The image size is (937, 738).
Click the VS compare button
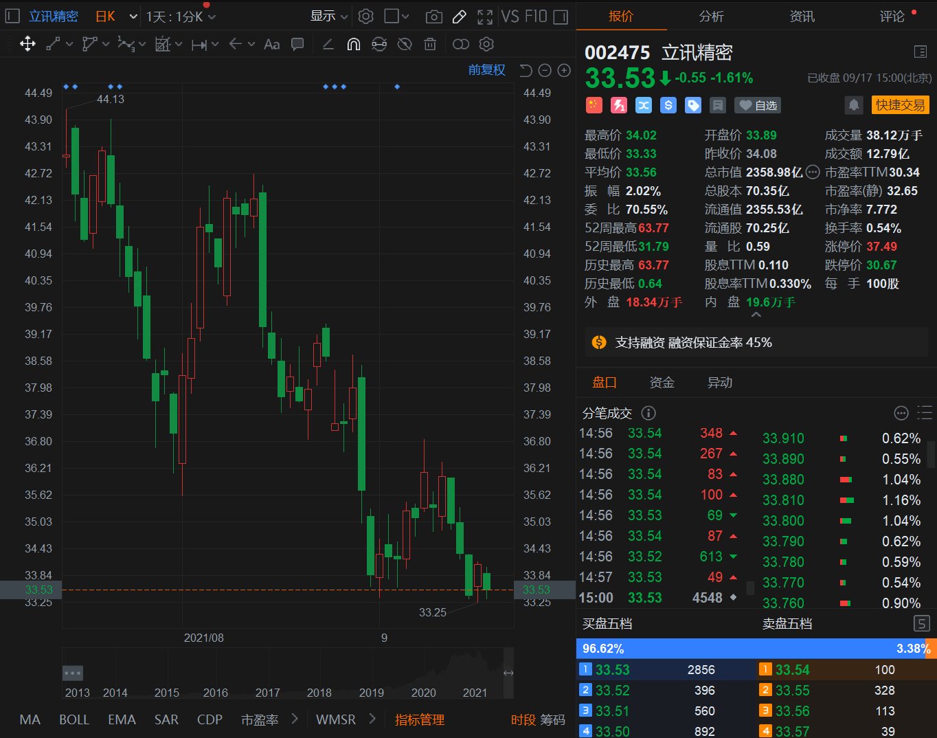pyautogui.click(x=510, y=16)
